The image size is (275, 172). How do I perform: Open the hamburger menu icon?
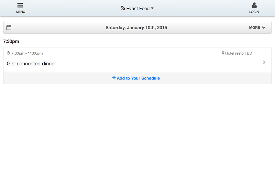pyautogui.click(x=20, y=5)
